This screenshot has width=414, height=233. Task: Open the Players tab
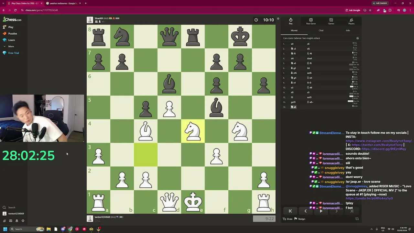351,21
